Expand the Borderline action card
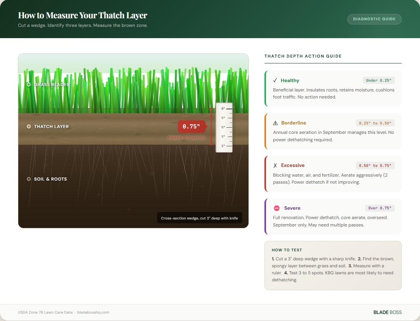 point(333,131)
